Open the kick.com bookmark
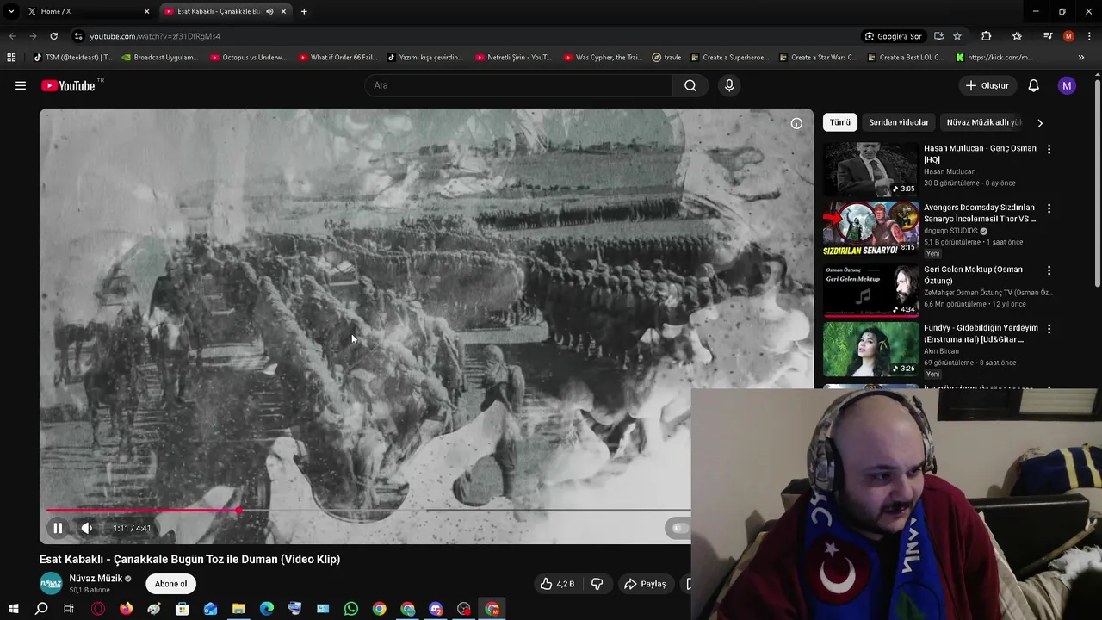Image resolution: width=1102 pixels, height=620 pixels. (994, 58)
